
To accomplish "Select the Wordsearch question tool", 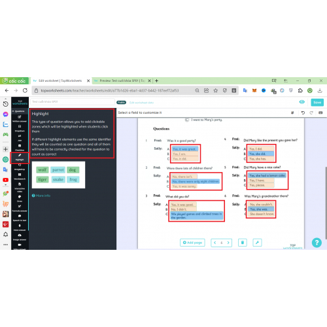I will (x=20, y=177).
